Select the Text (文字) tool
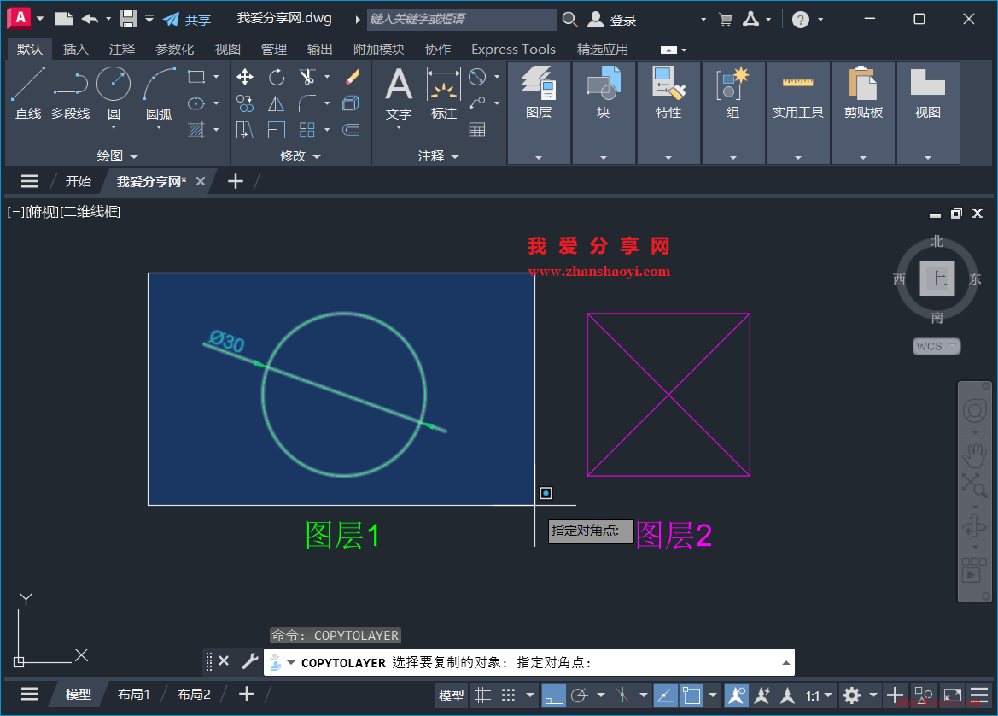The image size is (998, 716). pos(399,93)
